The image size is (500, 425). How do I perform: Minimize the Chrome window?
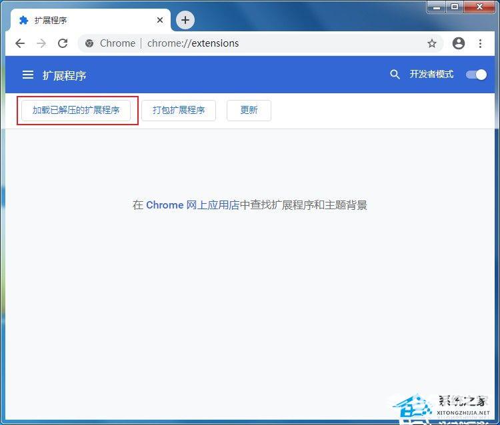click(x=437, y=7)
